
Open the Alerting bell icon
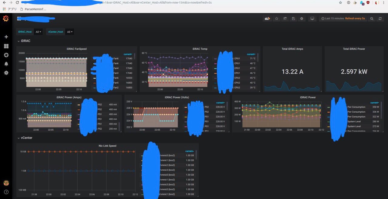(x=6, y=64)
